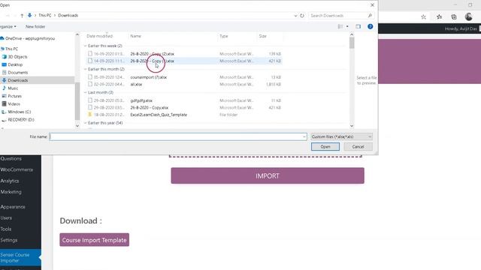Image resolution: width=481 pixels, height=270 pixels.
Task: Open Users in WordPress sidebar
Action: click(6, 218)
